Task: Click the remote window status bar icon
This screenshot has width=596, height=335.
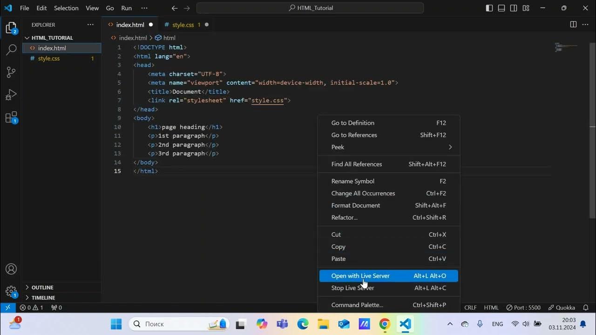Action: tap(8, 308)
